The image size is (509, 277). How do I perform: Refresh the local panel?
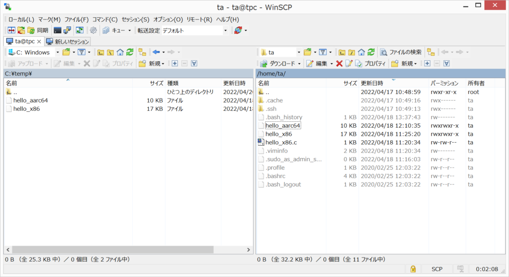pyautogui.click(x=130, y=52)
